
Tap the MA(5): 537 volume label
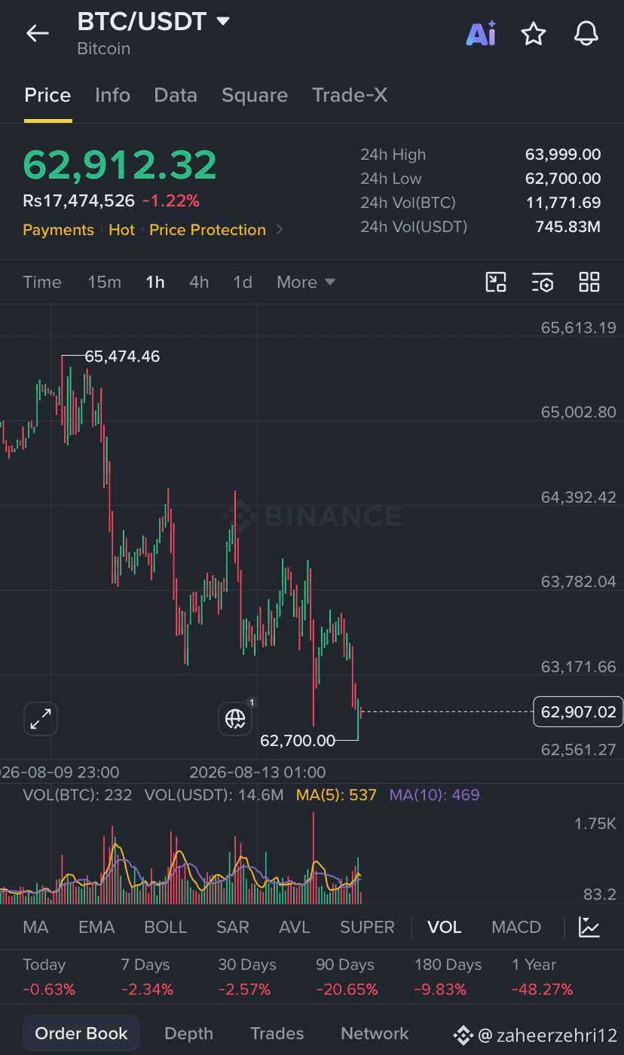(x=336, y=795)
